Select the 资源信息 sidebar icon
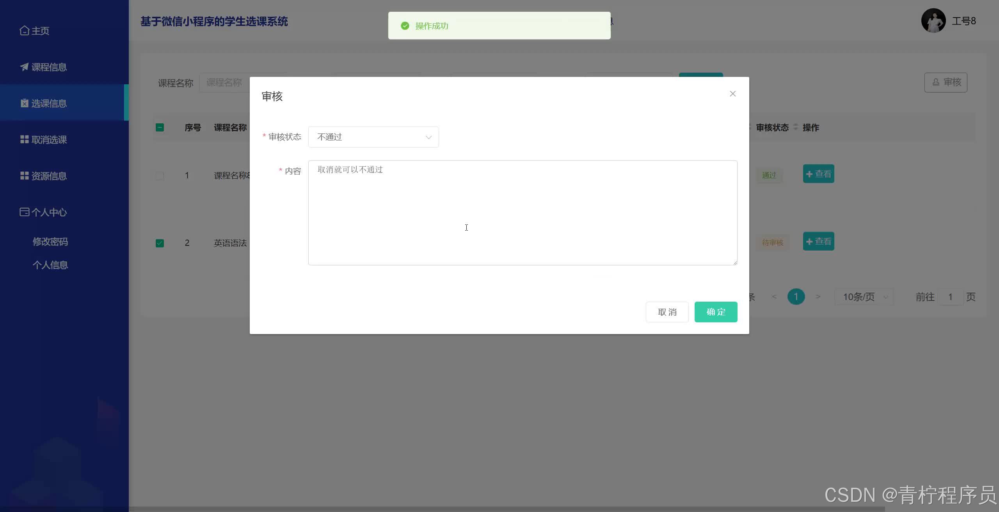Image resolution: width=999 pixels, height=512 pixels. click(24, 176)
